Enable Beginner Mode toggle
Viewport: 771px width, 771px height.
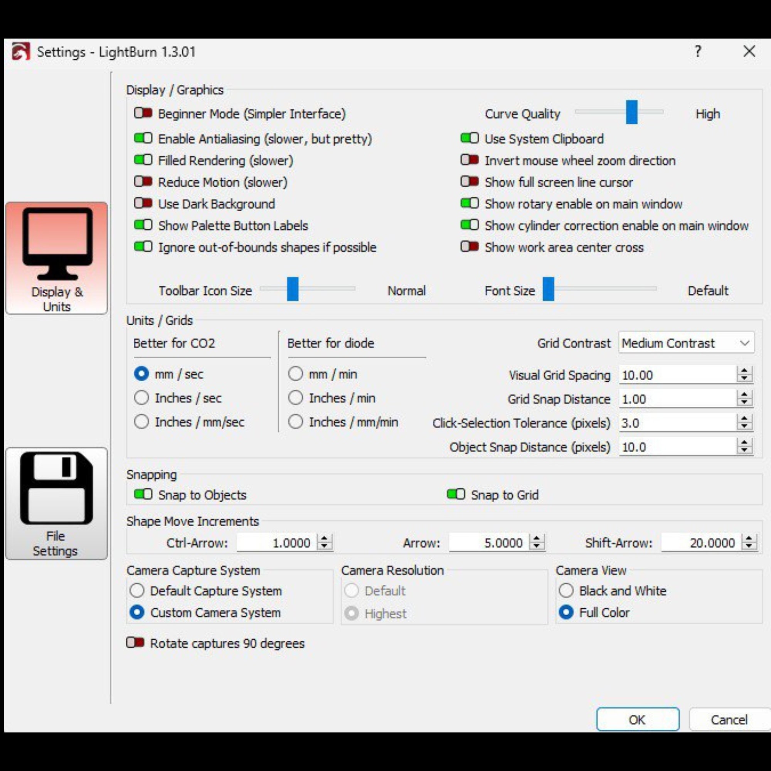tap(143, 113)
